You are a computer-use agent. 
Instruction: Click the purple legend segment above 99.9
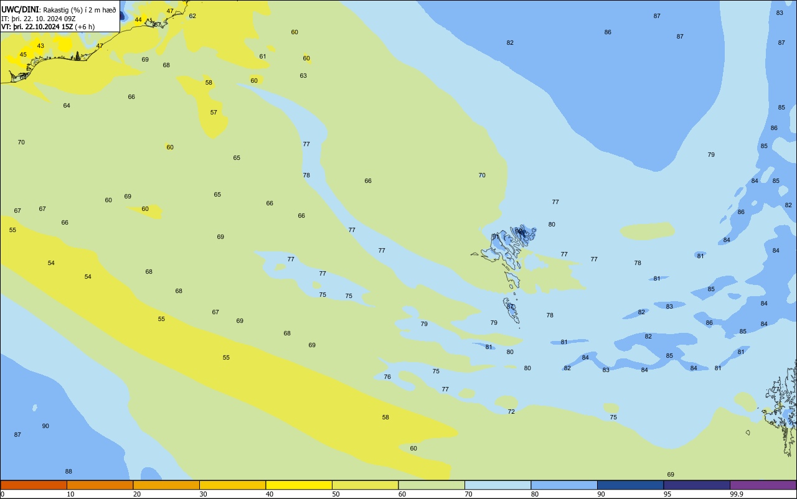763,485
